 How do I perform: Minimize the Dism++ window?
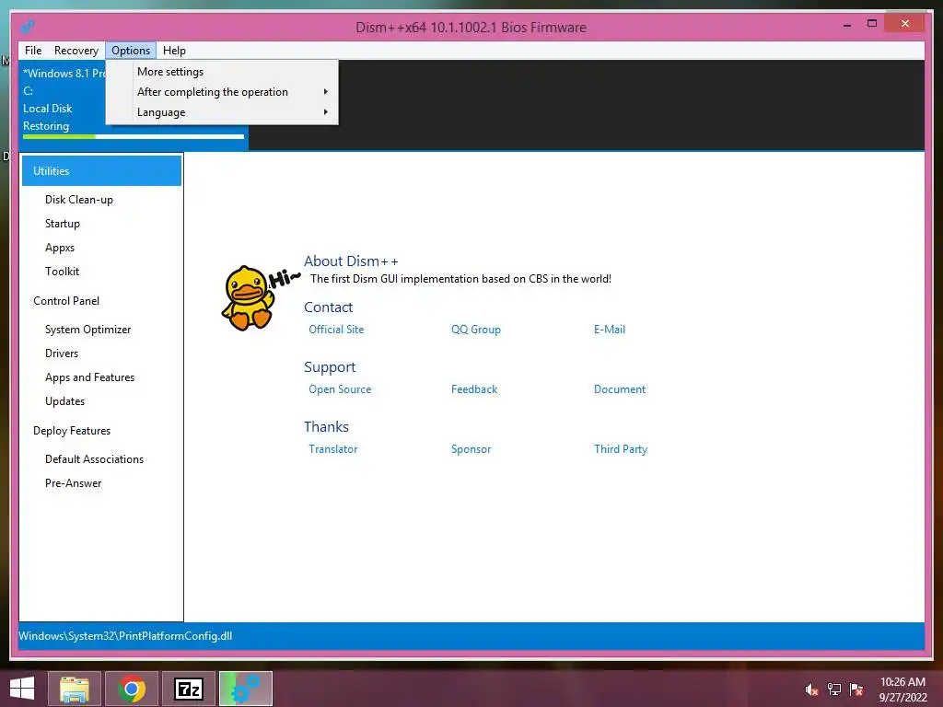[847, 25]
